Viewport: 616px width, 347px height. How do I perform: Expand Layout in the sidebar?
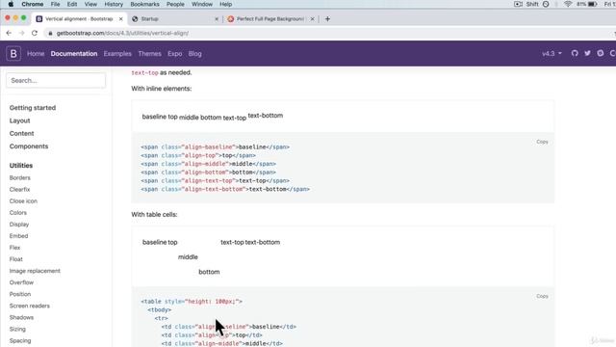19,120
